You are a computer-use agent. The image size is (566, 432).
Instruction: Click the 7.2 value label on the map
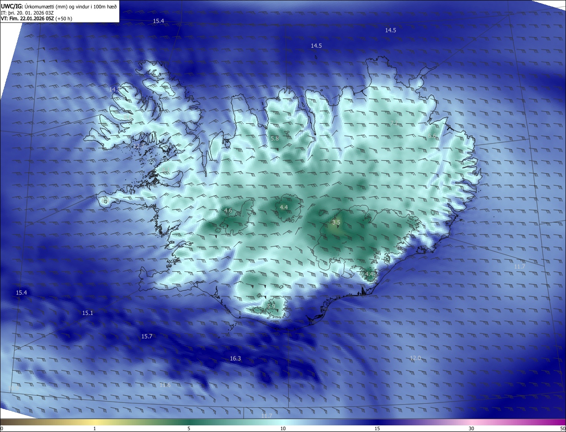coord(395,122)
